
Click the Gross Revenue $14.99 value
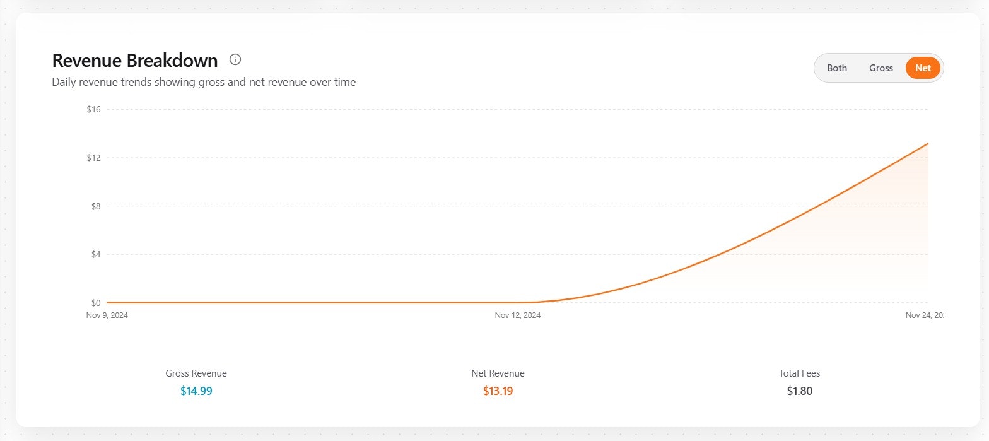(x=196, y=391)
